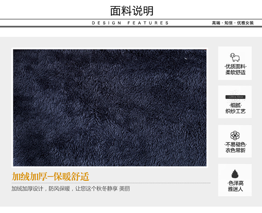Click the 色泽高 雅迷人 label

(x=235, y=186)
